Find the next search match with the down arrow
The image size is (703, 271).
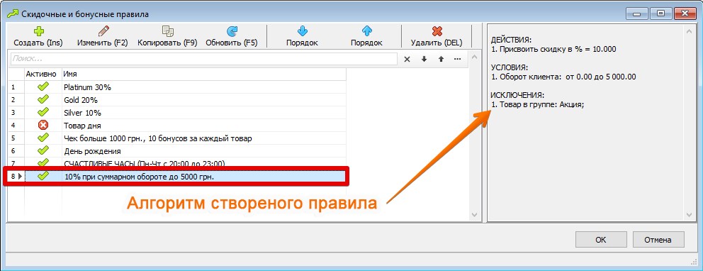pos(424,59)
